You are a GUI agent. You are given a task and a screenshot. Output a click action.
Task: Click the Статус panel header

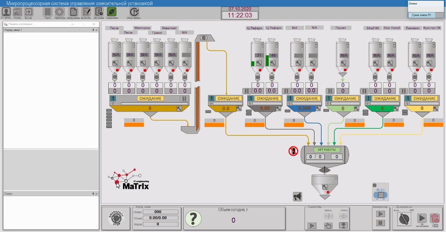(x=51, y=193)
